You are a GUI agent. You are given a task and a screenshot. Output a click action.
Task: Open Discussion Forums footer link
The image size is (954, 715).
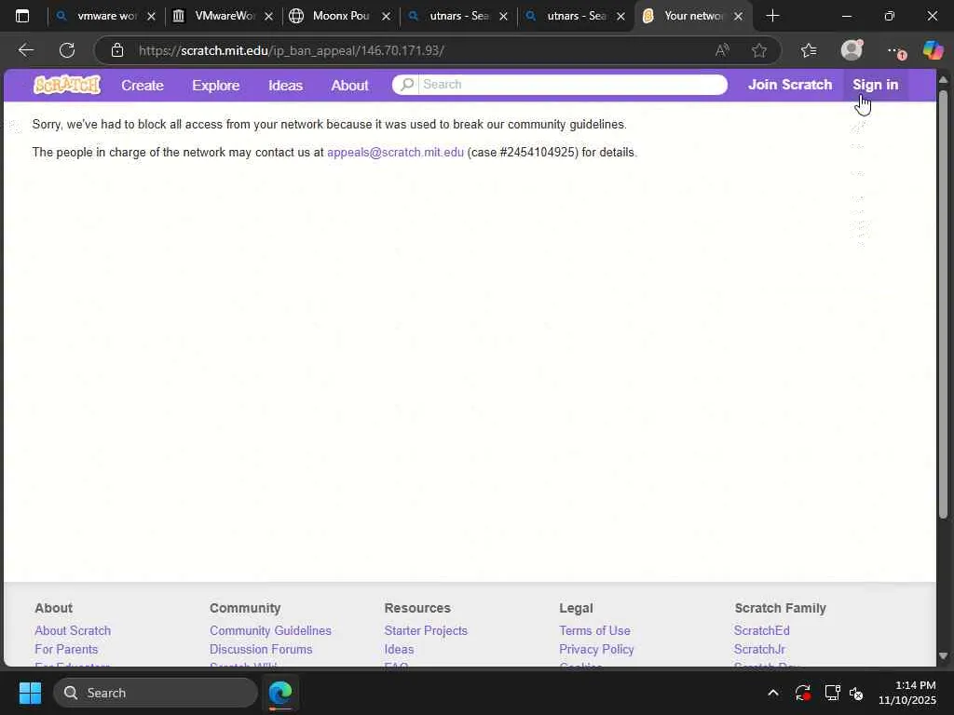[x=261, y=649]
